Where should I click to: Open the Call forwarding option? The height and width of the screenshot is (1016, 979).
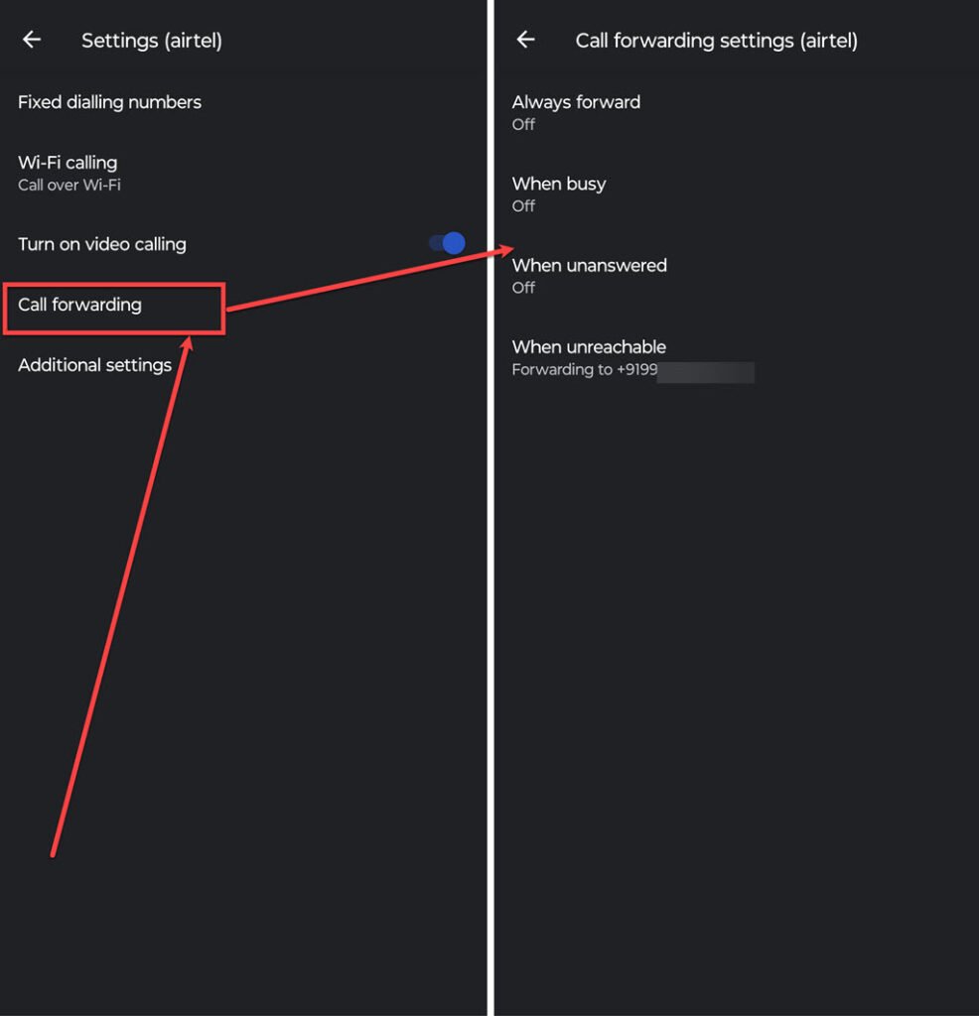(79, 305)
